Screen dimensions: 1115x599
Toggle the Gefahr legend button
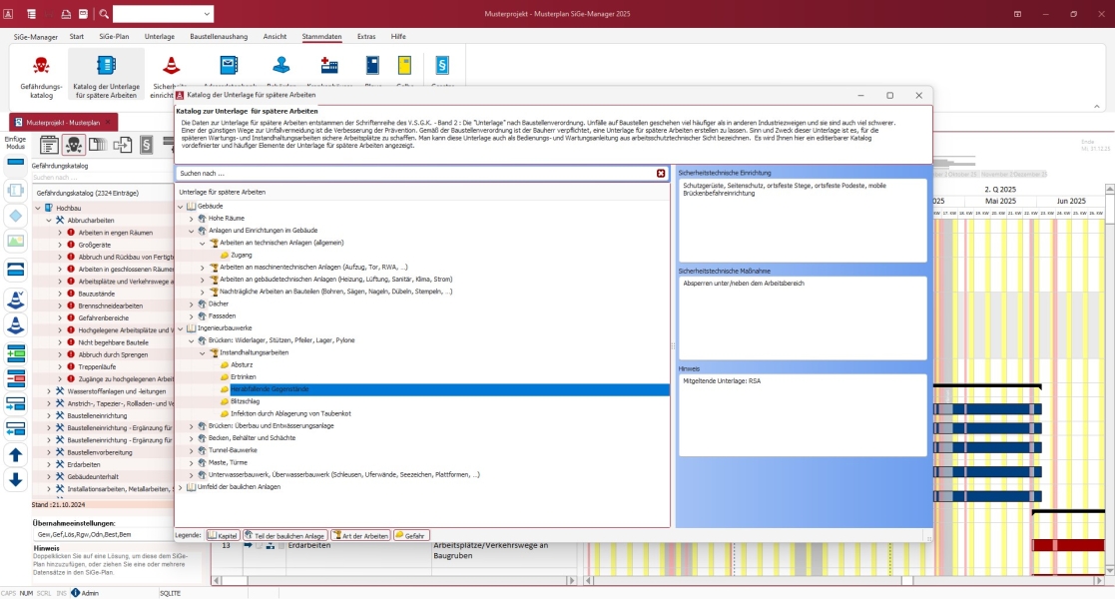tap(411, 536)
